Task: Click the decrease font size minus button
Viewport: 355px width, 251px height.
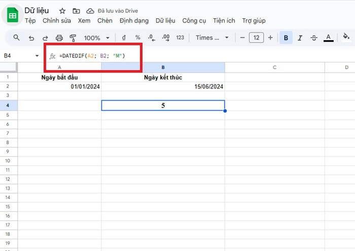Action: coord(242,38)
